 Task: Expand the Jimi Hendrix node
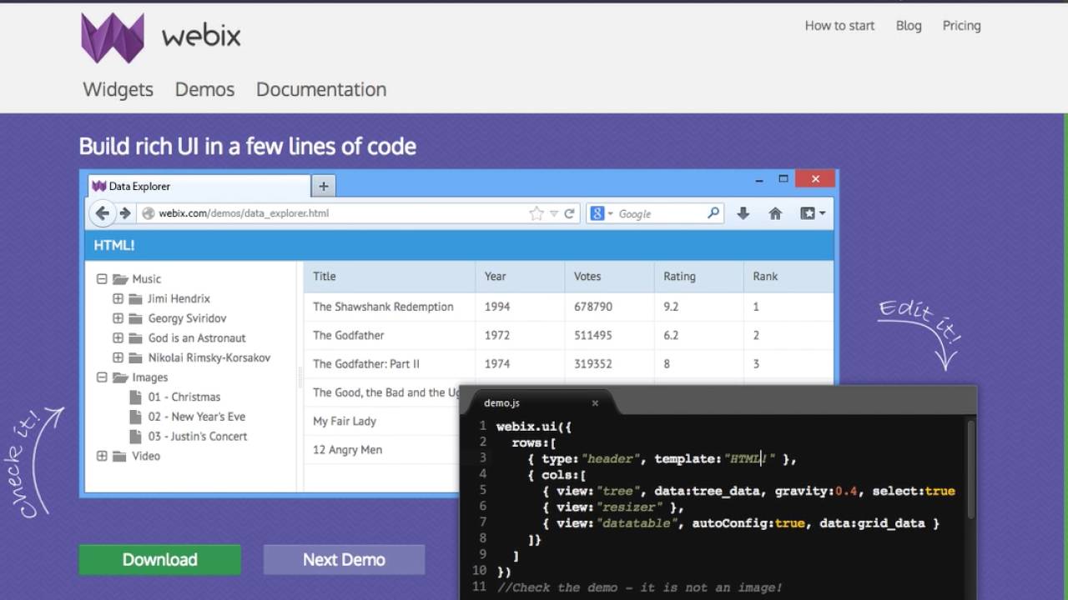[118, 298]
